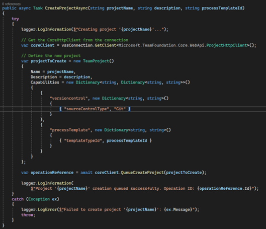Click the "Git" string literal
266x229 pixels.
[120, 109]
